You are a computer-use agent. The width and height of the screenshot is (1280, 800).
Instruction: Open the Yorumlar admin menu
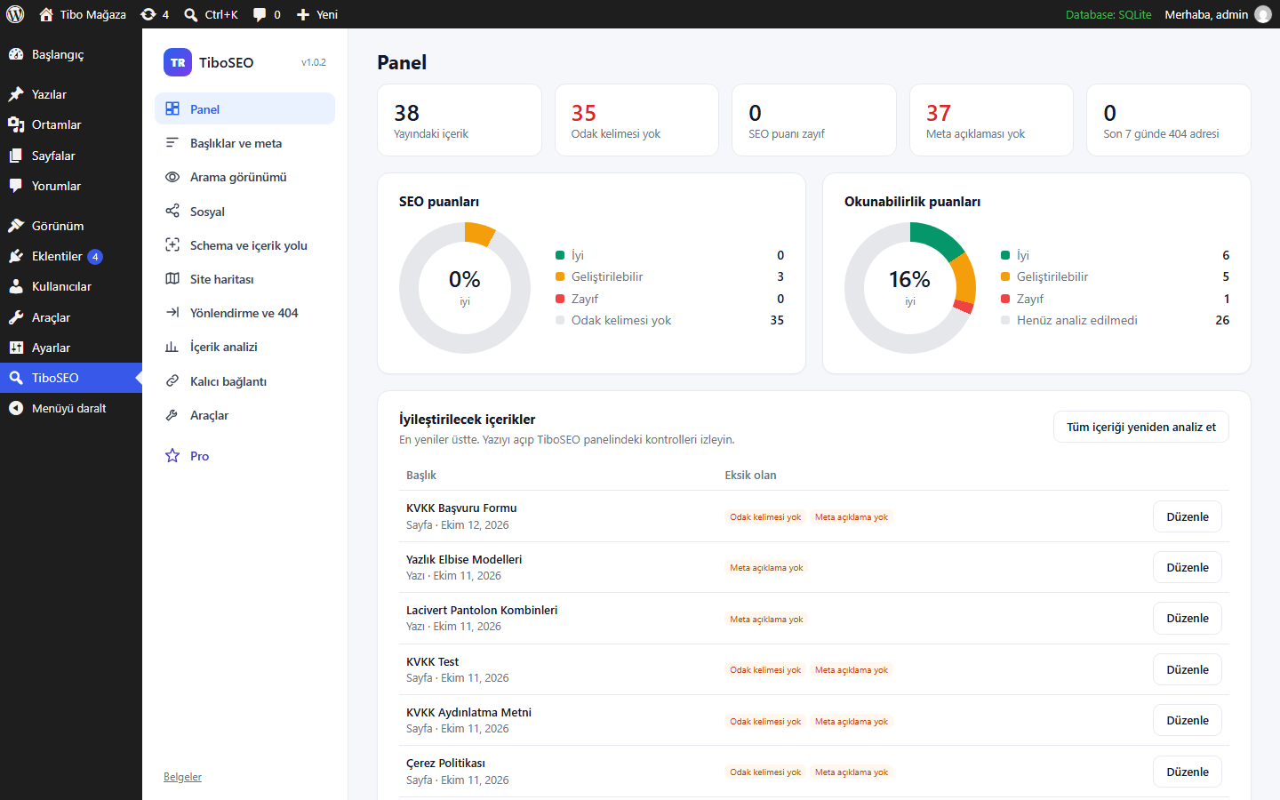coord(71,186)
